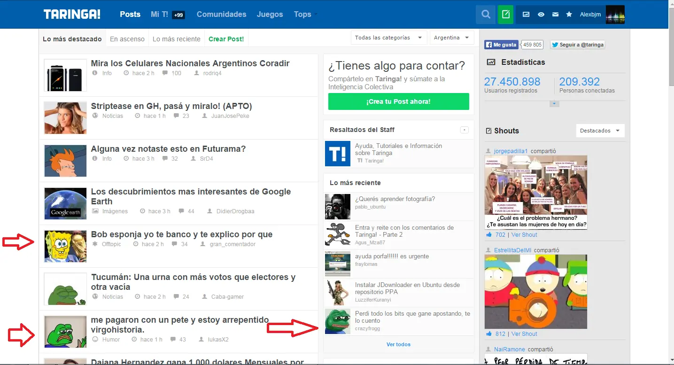Click the Coradir phones post thumbnail
The width and height of the screenshot is (674, 365).
click(65, 75)
